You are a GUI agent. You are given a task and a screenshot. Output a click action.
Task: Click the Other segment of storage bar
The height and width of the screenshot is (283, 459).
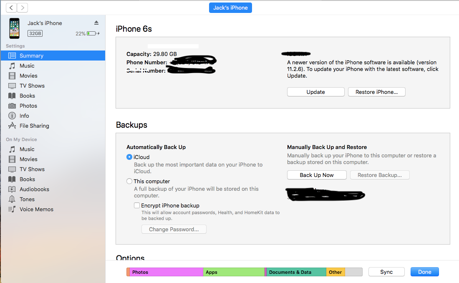coord(335,272)
